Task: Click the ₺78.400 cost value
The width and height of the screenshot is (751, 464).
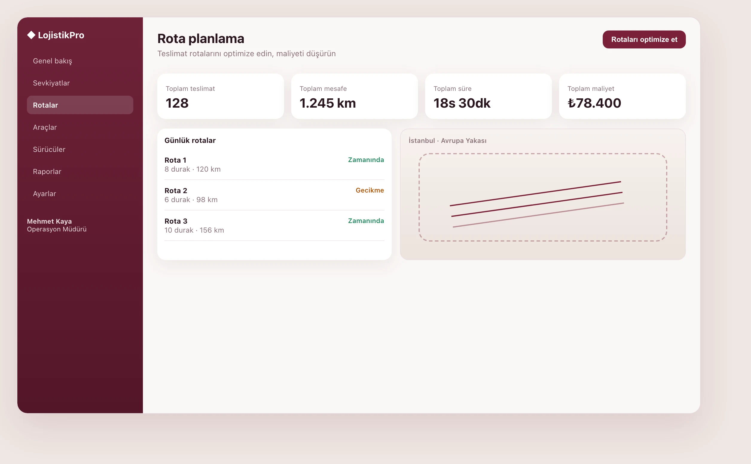Action: coord(594,103)
